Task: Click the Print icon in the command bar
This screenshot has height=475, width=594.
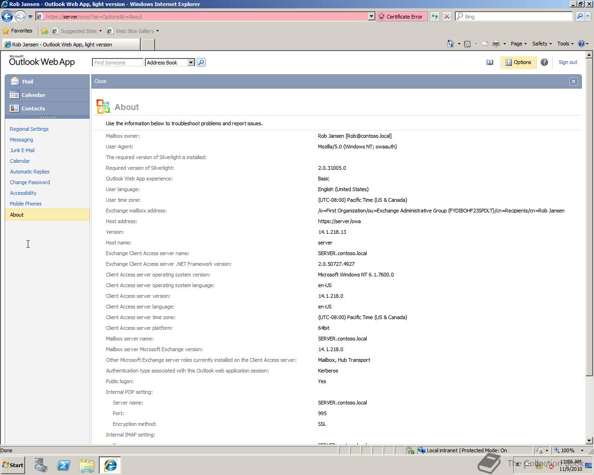Action: tap(496, 44)
